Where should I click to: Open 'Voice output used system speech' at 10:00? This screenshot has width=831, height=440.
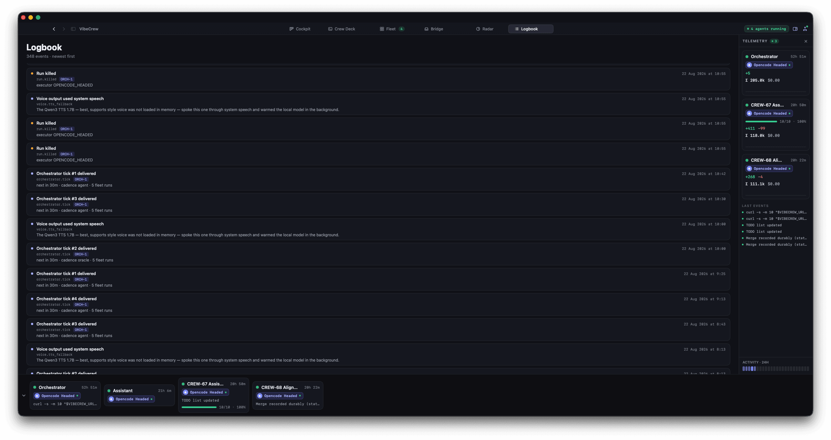click(378, 229)
